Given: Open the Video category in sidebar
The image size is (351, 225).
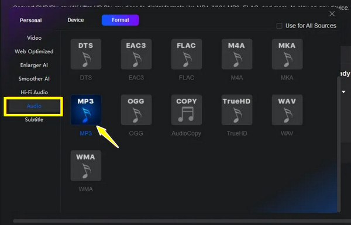Looking at the screenshot, I should tap(35, 38).
